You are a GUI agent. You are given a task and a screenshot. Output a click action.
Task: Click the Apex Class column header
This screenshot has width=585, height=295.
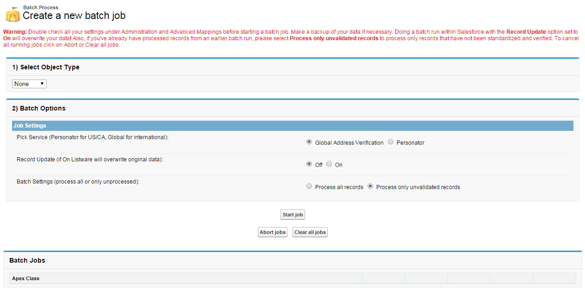tap(26, 278)
